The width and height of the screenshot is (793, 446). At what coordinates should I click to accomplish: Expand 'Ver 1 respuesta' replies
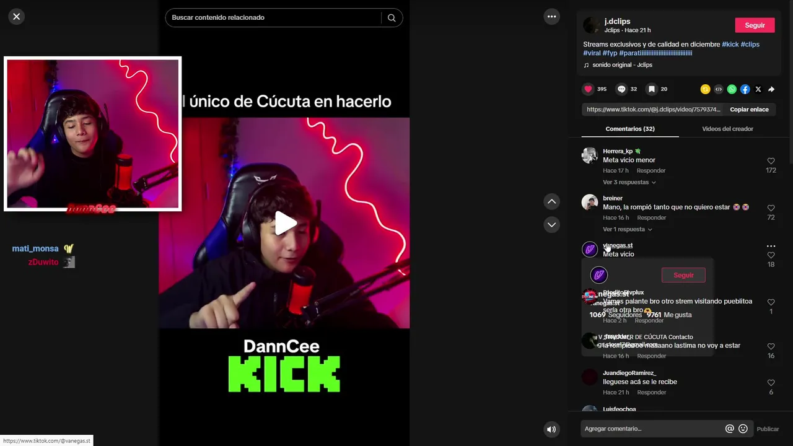click(x=628, y=229)
